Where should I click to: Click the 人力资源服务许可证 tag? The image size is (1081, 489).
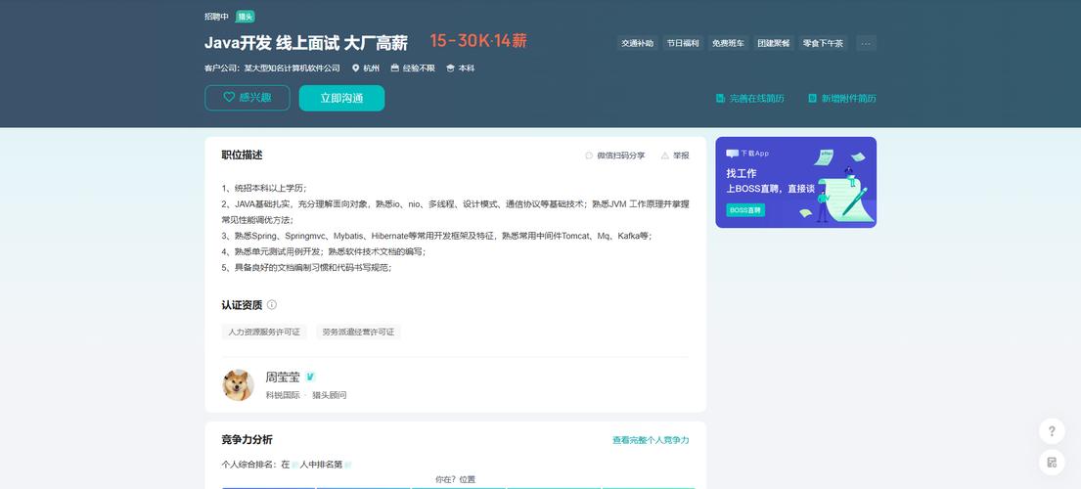(264, 332)
